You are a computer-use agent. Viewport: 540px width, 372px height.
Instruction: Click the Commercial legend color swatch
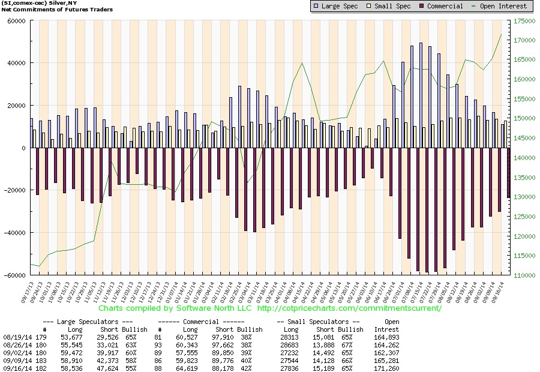pyautogui.click(x=422, y=6)
